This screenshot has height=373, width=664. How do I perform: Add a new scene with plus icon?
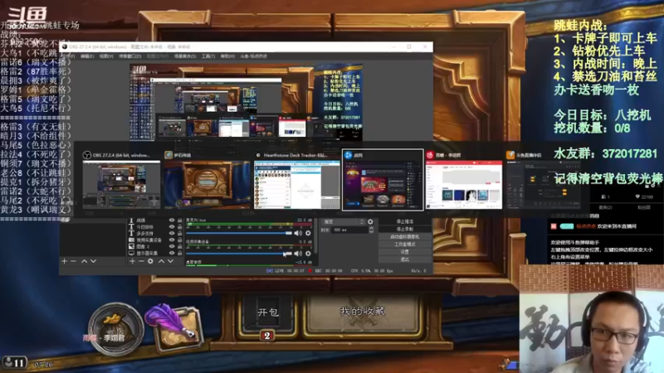[x=64, y=261]
